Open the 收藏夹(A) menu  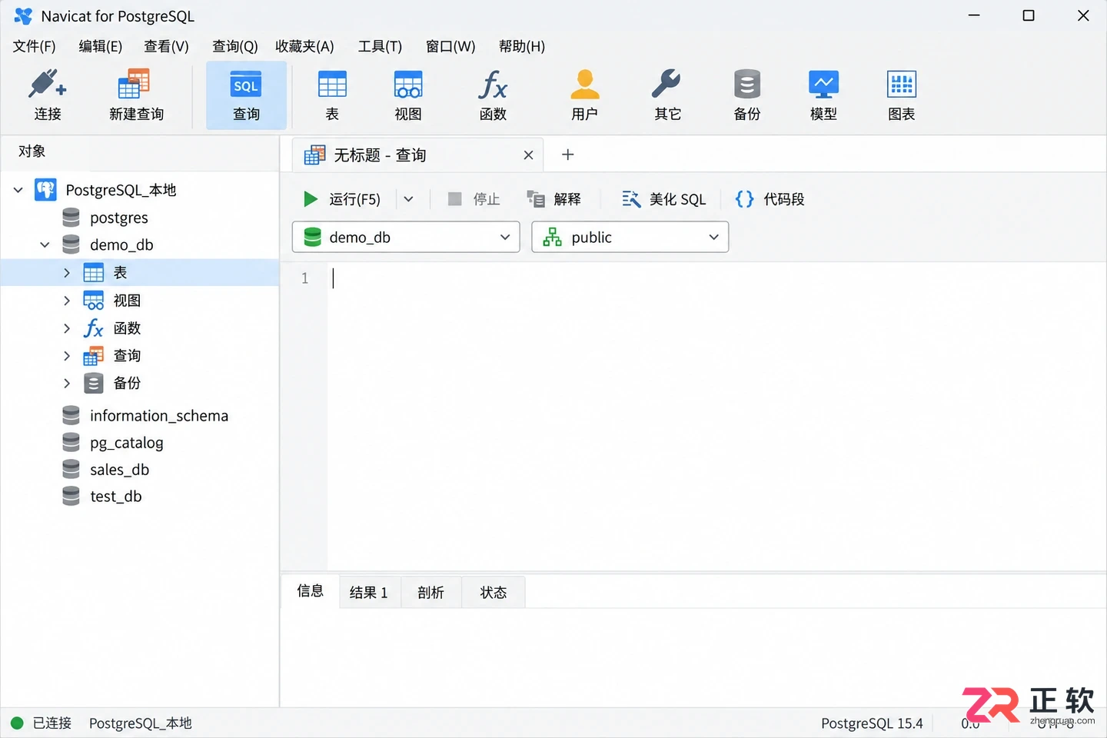304,46
